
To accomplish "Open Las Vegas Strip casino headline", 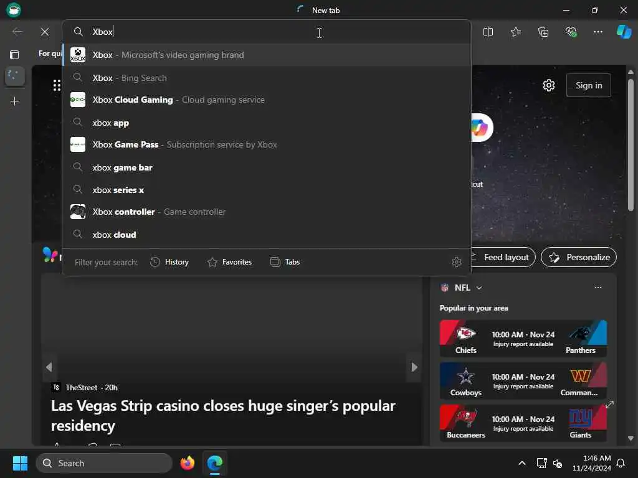I will pyautogui.click(x=223, y=415).
